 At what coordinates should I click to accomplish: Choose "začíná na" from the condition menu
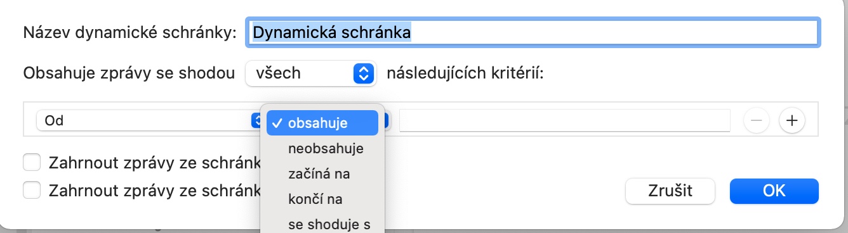point(319,174)
